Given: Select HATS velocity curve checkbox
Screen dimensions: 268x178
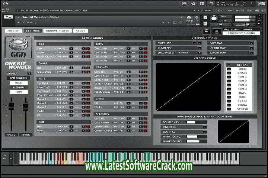Looking at the screenshot, I should coord(229,93).
